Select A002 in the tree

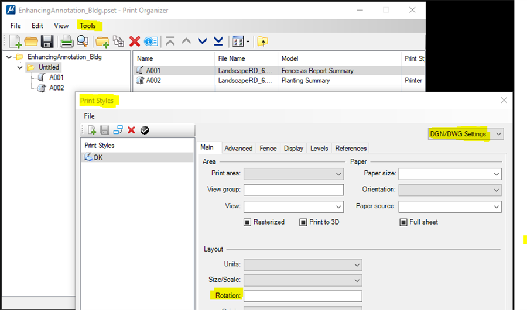56,88
